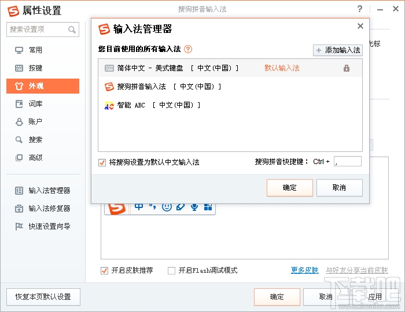Launch 快速设置向导 from the sidebar
405x312 pixels.
coord(43,226)
